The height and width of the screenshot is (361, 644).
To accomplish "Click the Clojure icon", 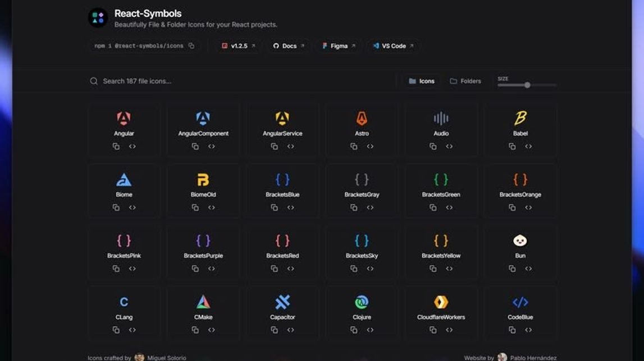I will click(362, 302).
